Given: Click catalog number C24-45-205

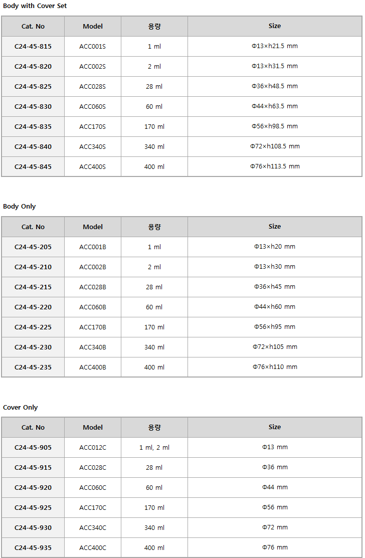Looking at the screenshot, I should pyautogui.click(x=33, y=247).
